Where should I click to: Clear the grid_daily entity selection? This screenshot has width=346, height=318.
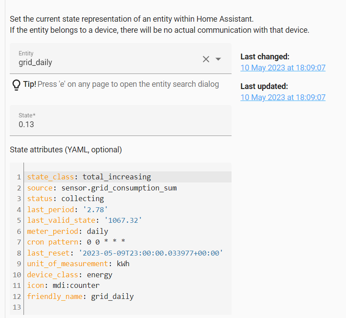(x=206, y=59)
